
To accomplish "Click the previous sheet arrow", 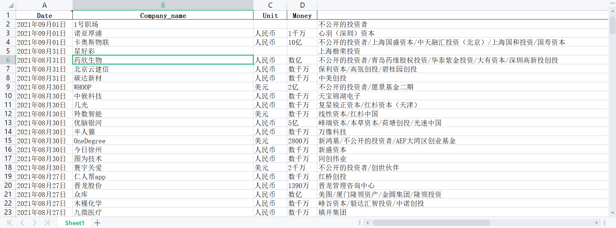I will tap(22, 223).
